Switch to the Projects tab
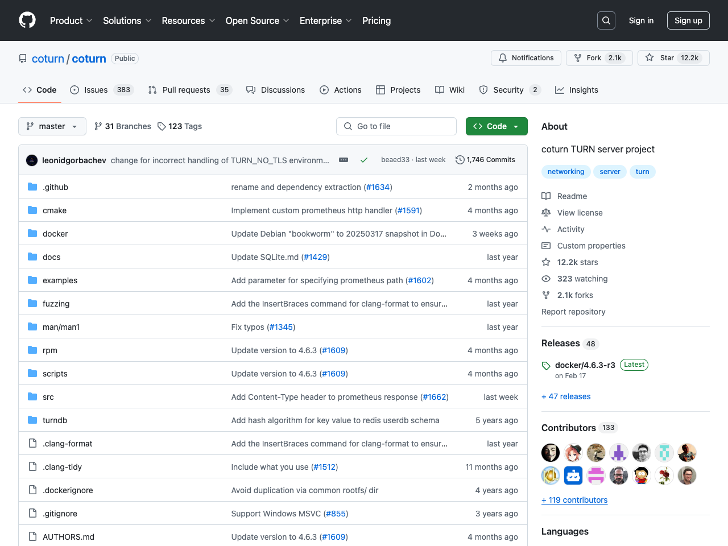The width and height of the screenshot is (728, 546). pyautogui.click(x=398, y=90)
